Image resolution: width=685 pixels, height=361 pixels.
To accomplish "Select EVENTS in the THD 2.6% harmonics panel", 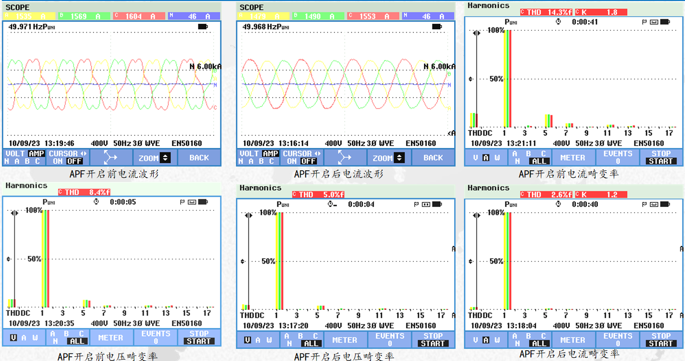I will [x=618, y=340].
